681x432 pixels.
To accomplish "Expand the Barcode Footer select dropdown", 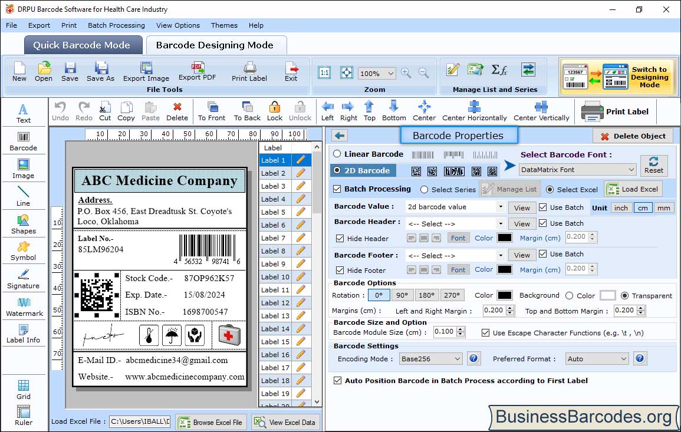I will click(501, 255).
